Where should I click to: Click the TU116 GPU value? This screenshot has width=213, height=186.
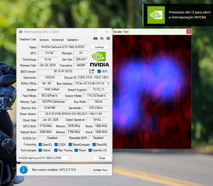[x=49, y=53]
